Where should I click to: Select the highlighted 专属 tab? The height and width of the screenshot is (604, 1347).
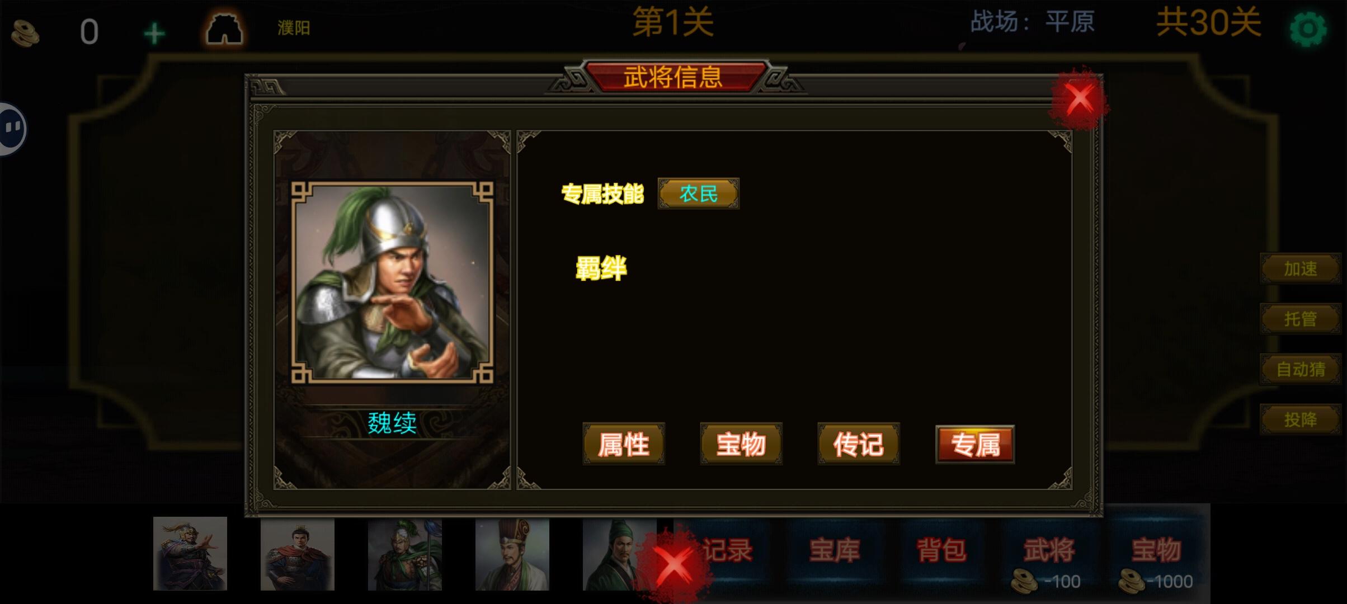click(x=975, y=445)
